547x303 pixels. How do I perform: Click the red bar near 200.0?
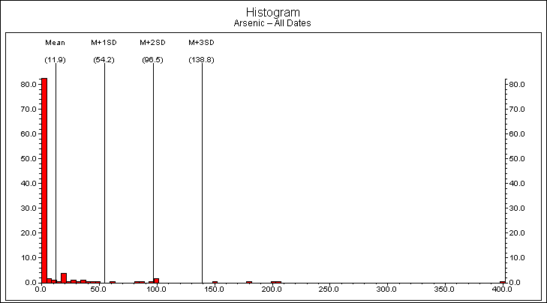coord(276,282)
